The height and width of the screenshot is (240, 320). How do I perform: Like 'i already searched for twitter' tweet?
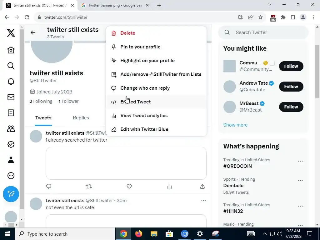(129, 186)
